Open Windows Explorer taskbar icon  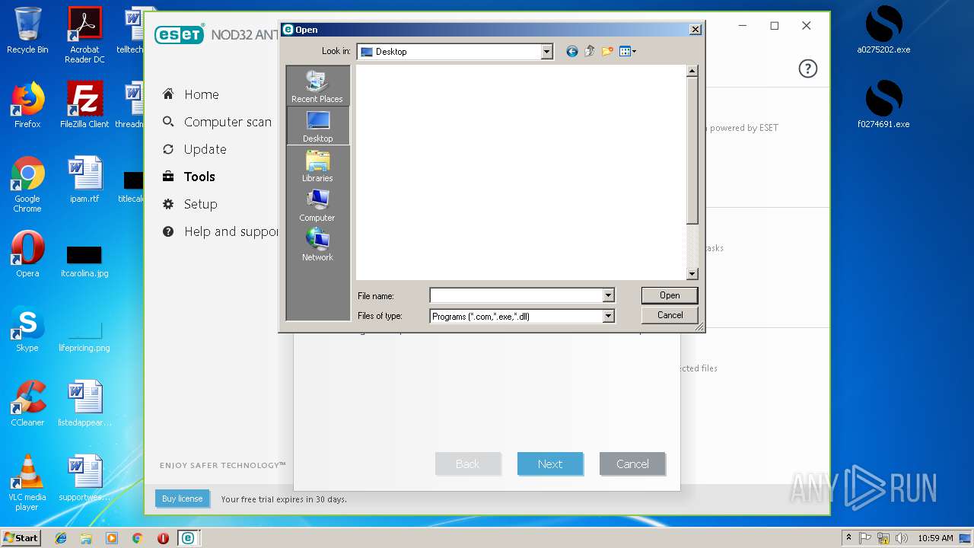(x=86, y=538)
